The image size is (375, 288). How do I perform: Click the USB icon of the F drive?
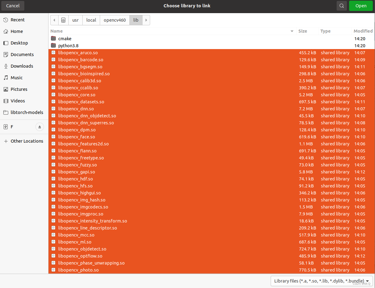tap(5, 127)
